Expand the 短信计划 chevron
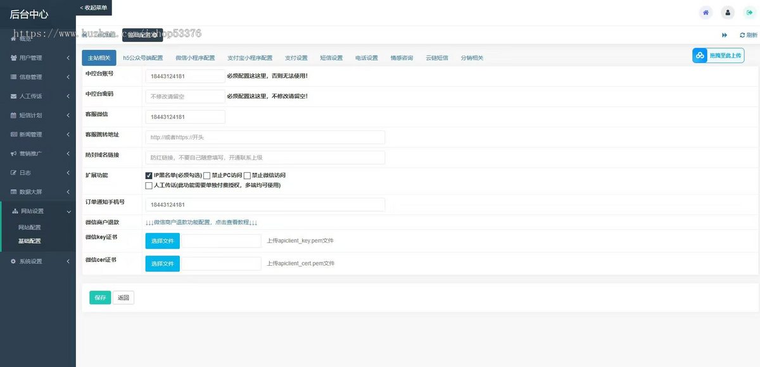760x367 pixels. click(x=68, y=115)
